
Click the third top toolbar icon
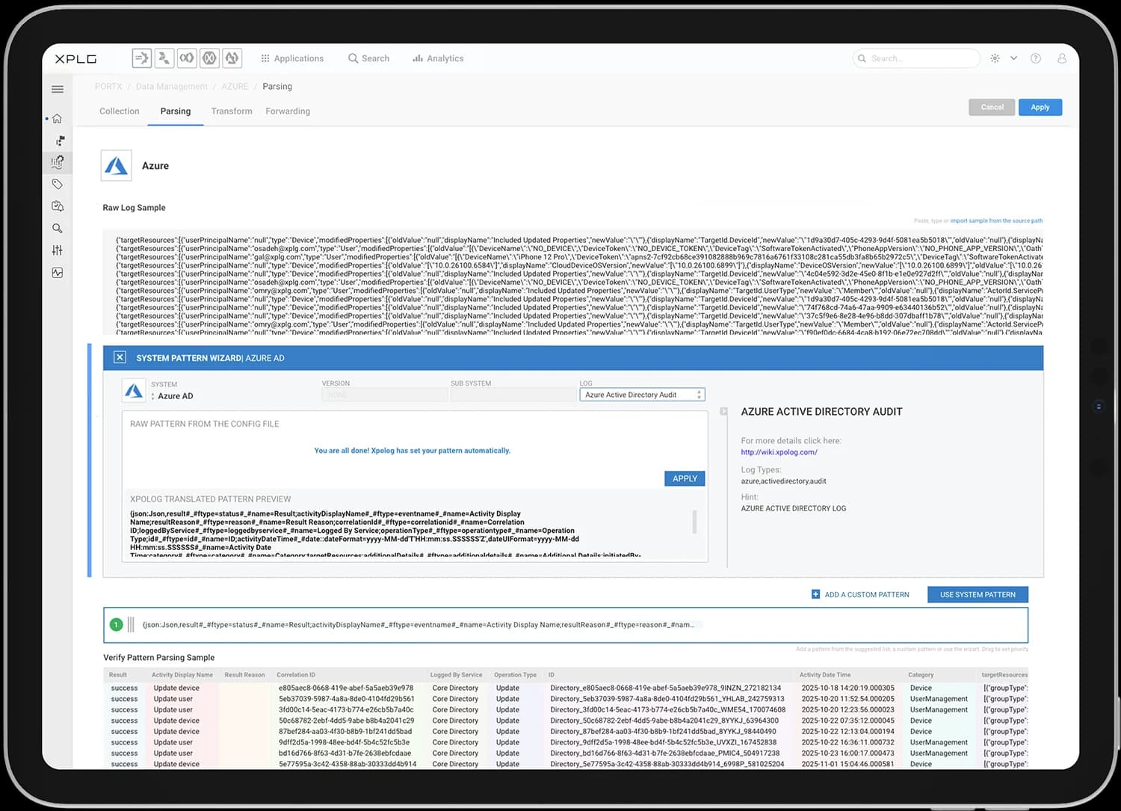(187, 58)
